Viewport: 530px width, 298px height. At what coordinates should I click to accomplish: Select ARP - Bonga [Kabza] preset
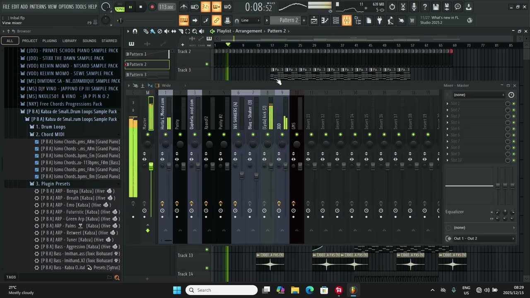click(75, 191)
